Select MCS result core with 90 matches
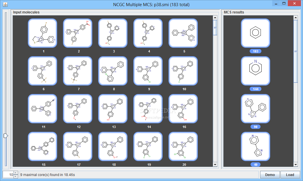 point(256,109)
